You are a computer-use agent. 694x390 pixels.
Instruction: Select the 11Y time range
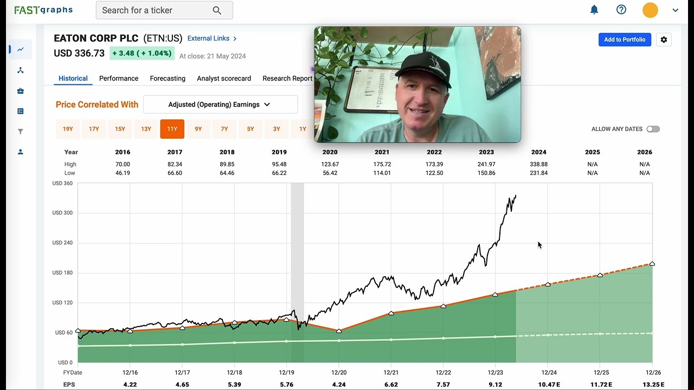point(172,129)
